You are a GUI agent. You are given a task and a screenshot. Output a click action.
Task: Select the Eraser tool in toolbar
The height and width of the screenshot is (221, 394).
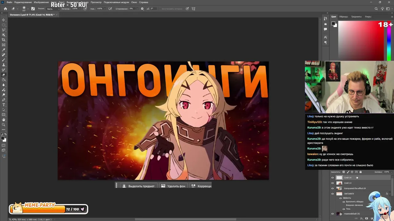[4, 75]
